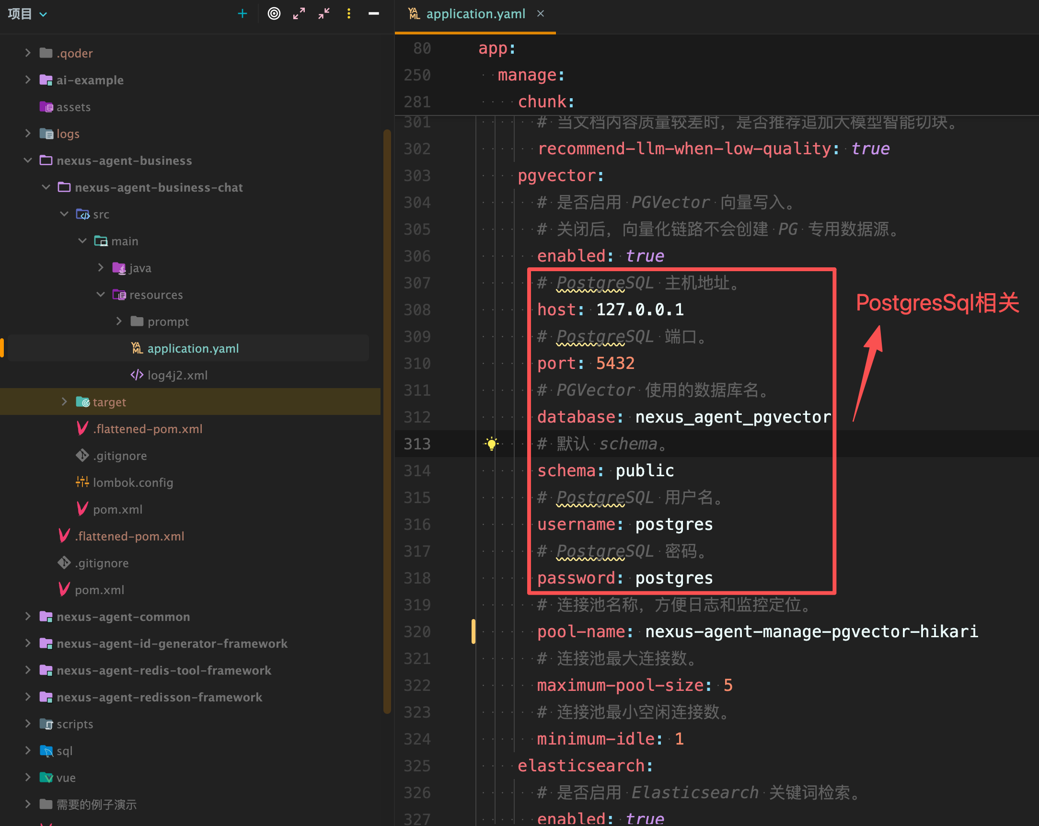Screen dimensions: 1039x826
Task: Click sticky line 'chunk:'
Action: [x=546, y=102]
